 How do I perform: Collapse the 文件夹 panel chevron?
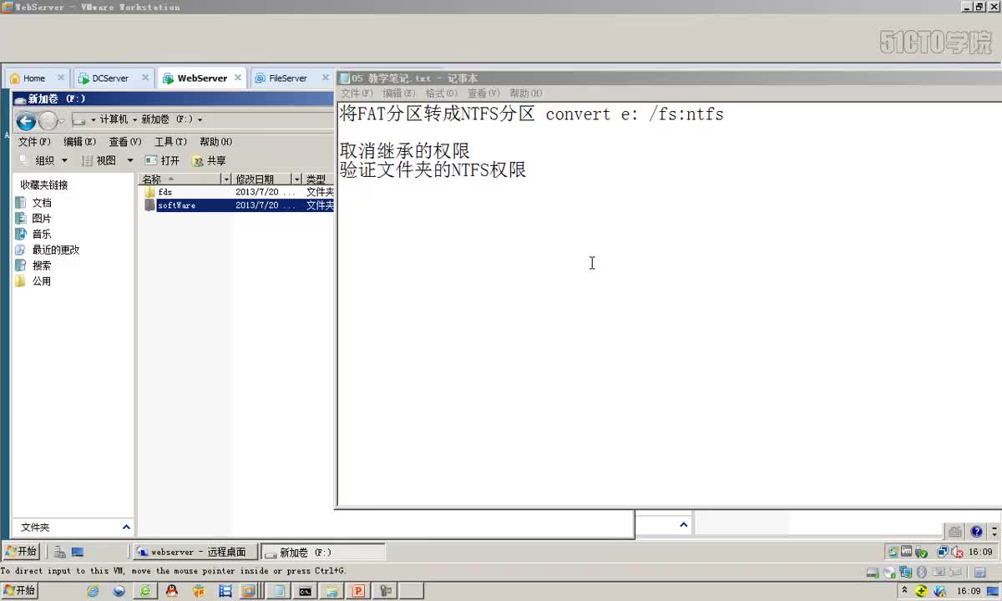(126, 527)
